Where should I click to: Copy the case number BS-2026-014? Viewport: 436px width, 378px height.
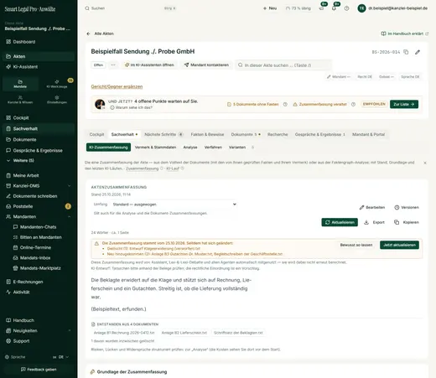pos(406,52)
